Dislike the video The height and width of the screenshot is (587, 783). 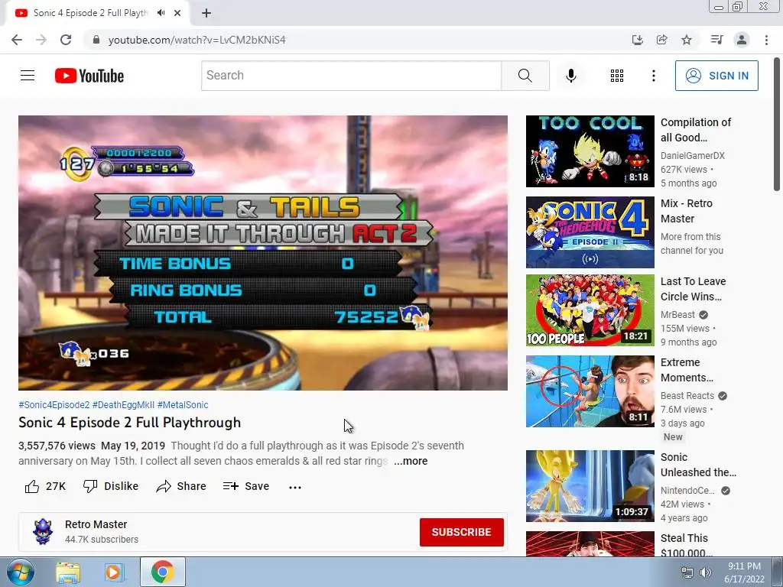110,486
